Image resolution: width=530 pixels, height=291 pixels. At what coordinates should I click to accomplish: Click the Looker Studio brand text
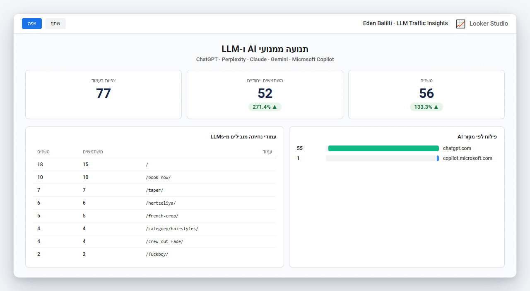coord(489,24)
